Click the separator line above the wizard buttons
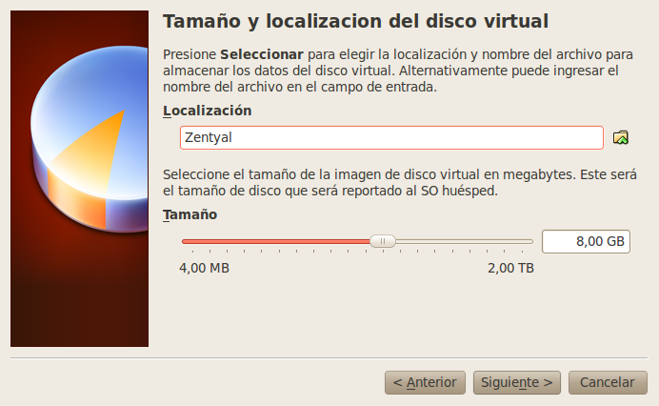The height and width of the screenshot is (406, 659). tap(329, 358)
